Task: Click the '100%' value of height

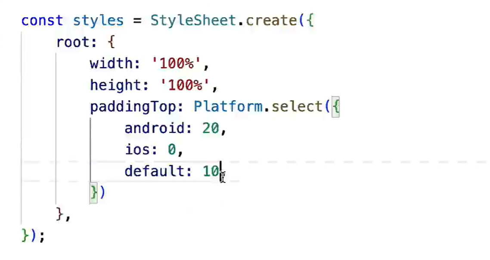Action: pyautogui.click(x=185, y=85)
